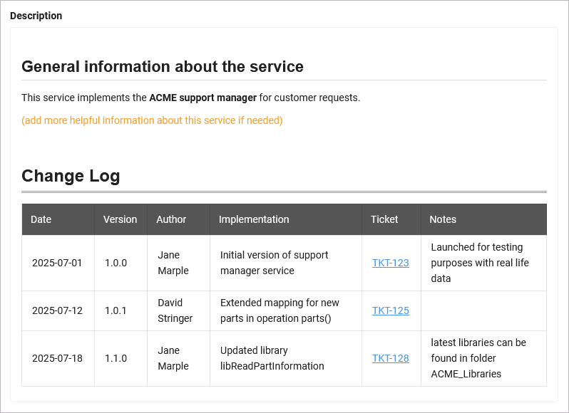
Task: Click the orange placeholder helper text
Action: click(152, 120)
